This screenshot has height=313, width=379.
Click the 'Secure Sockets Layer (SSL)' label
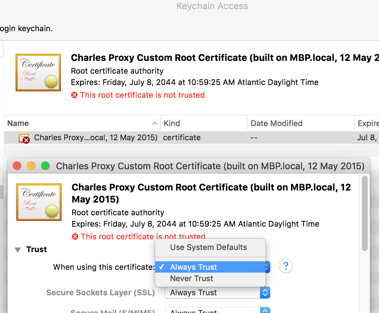(101, 292)
